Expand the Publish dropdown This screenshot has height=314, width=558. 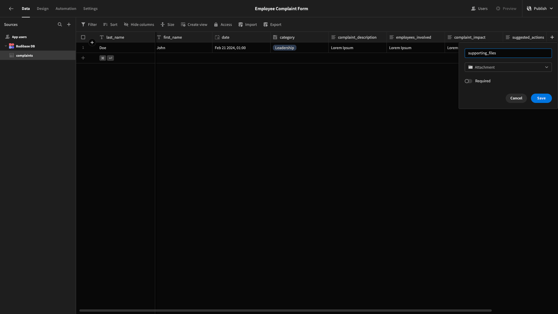(551, 9)
